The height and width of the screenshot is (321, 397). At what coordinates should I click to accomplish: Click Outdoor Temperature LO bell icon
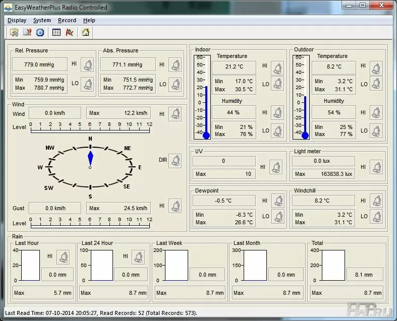tap(376, 83)
